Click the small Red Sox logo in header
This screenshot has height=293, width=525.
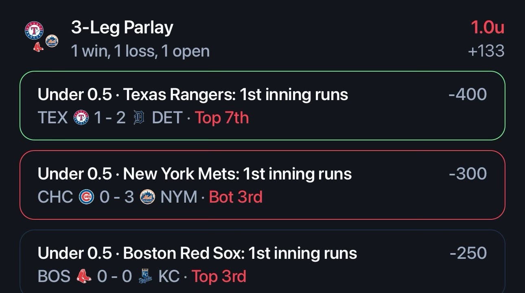pyautogui.click(x=38, y=48)
